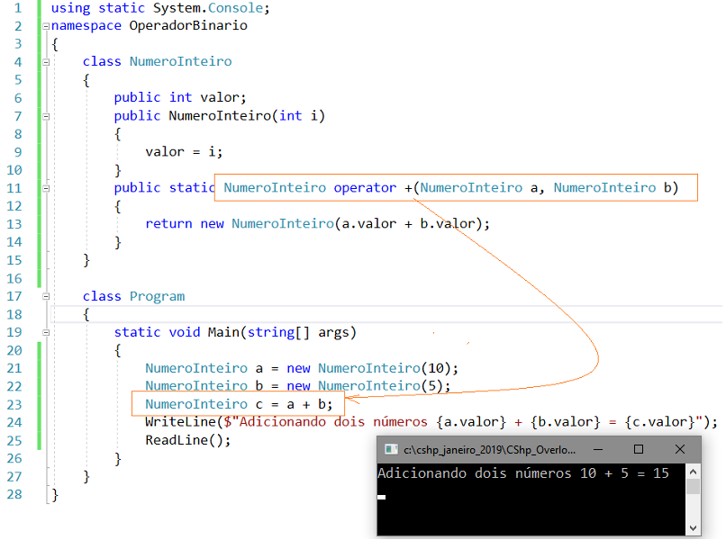The width and height of the screenshot is (726, 540).
Task: Click the 'operator' keyword on line 11
Action: (365, 188)
